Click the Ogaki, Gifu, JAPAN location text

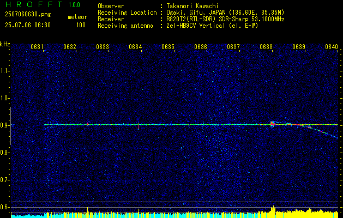pos(226,13)
